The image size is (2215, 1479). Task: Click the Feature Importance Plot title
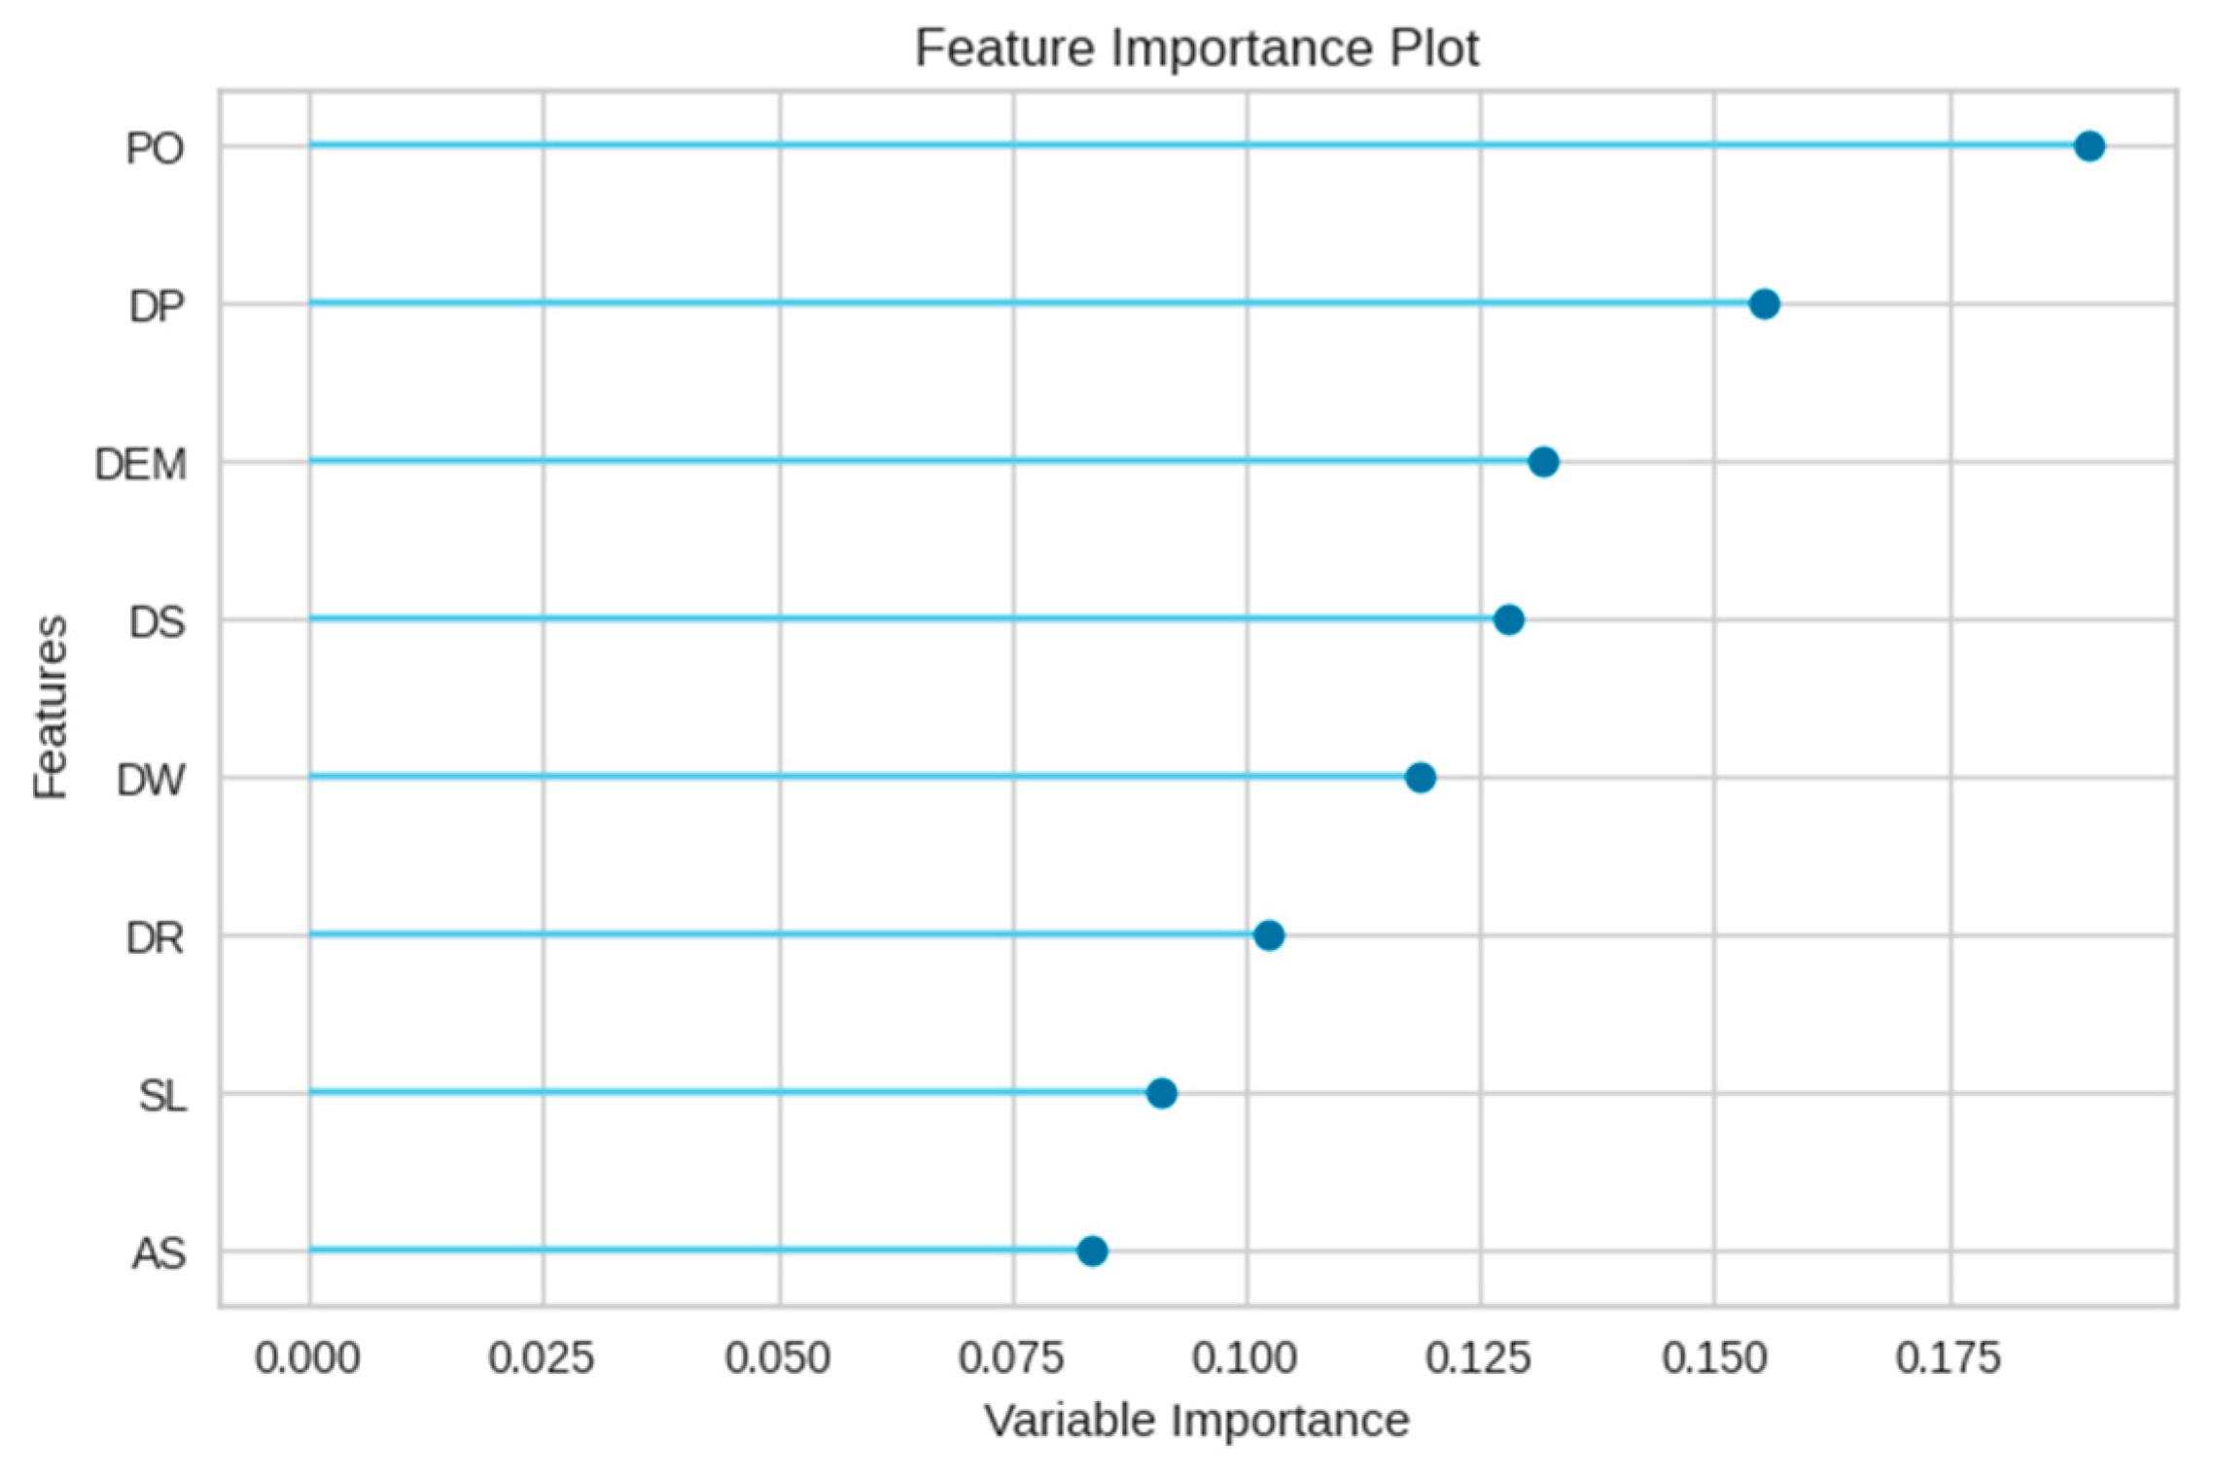(1196, 48)
